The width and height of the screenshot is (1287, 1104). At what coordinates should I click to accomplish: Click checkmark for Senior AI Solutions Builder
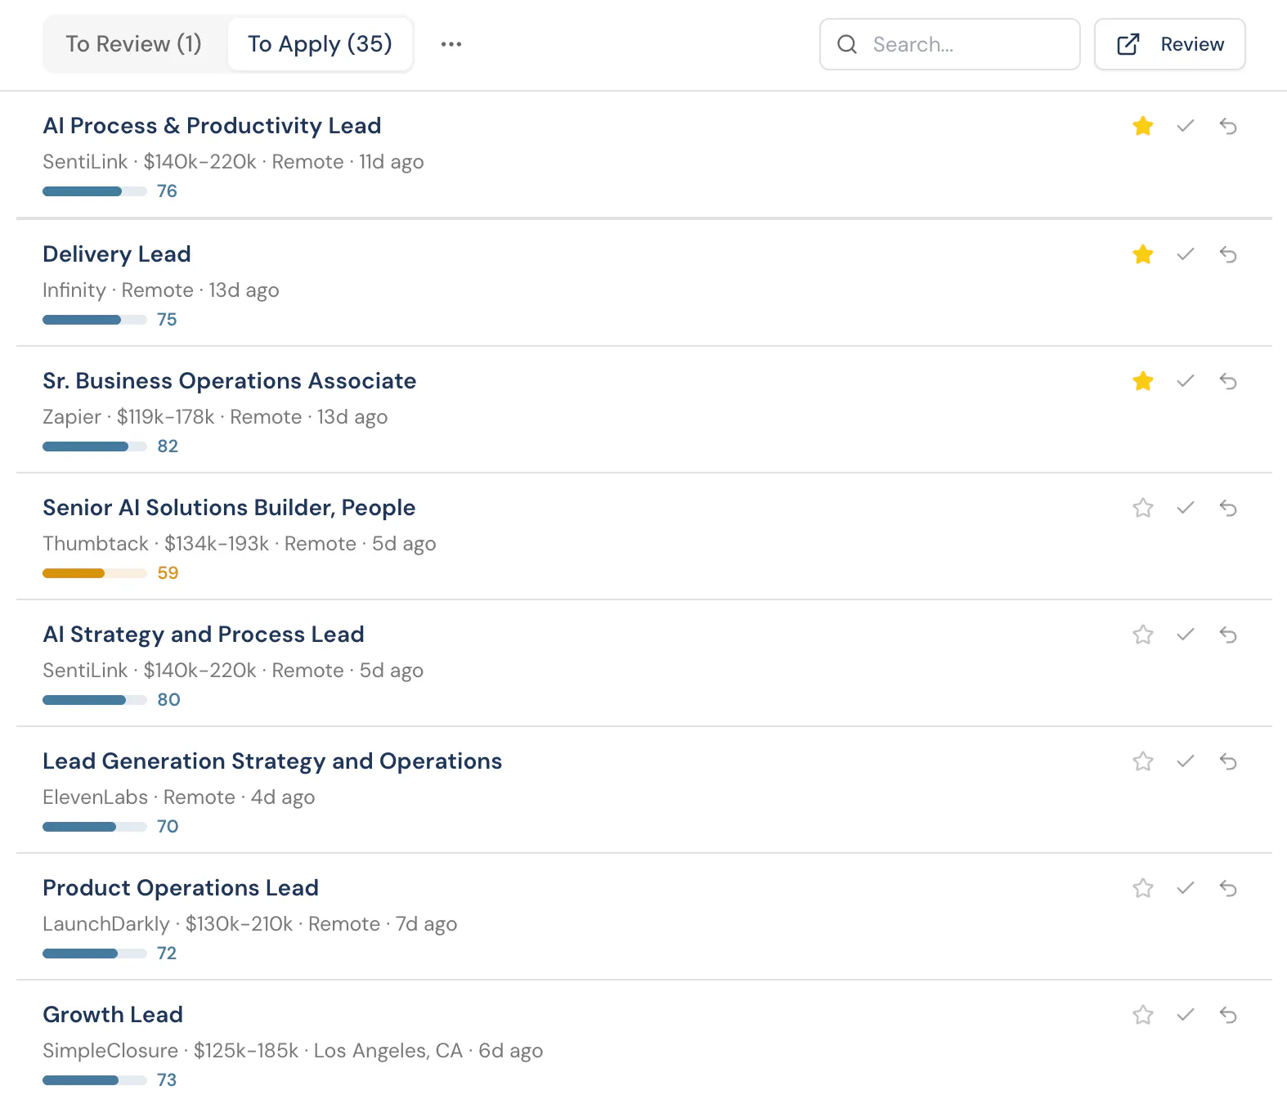1186,508
